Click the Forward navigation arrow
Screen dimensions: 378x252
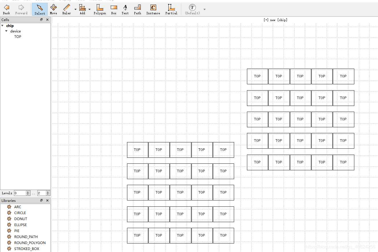[21, 9]
